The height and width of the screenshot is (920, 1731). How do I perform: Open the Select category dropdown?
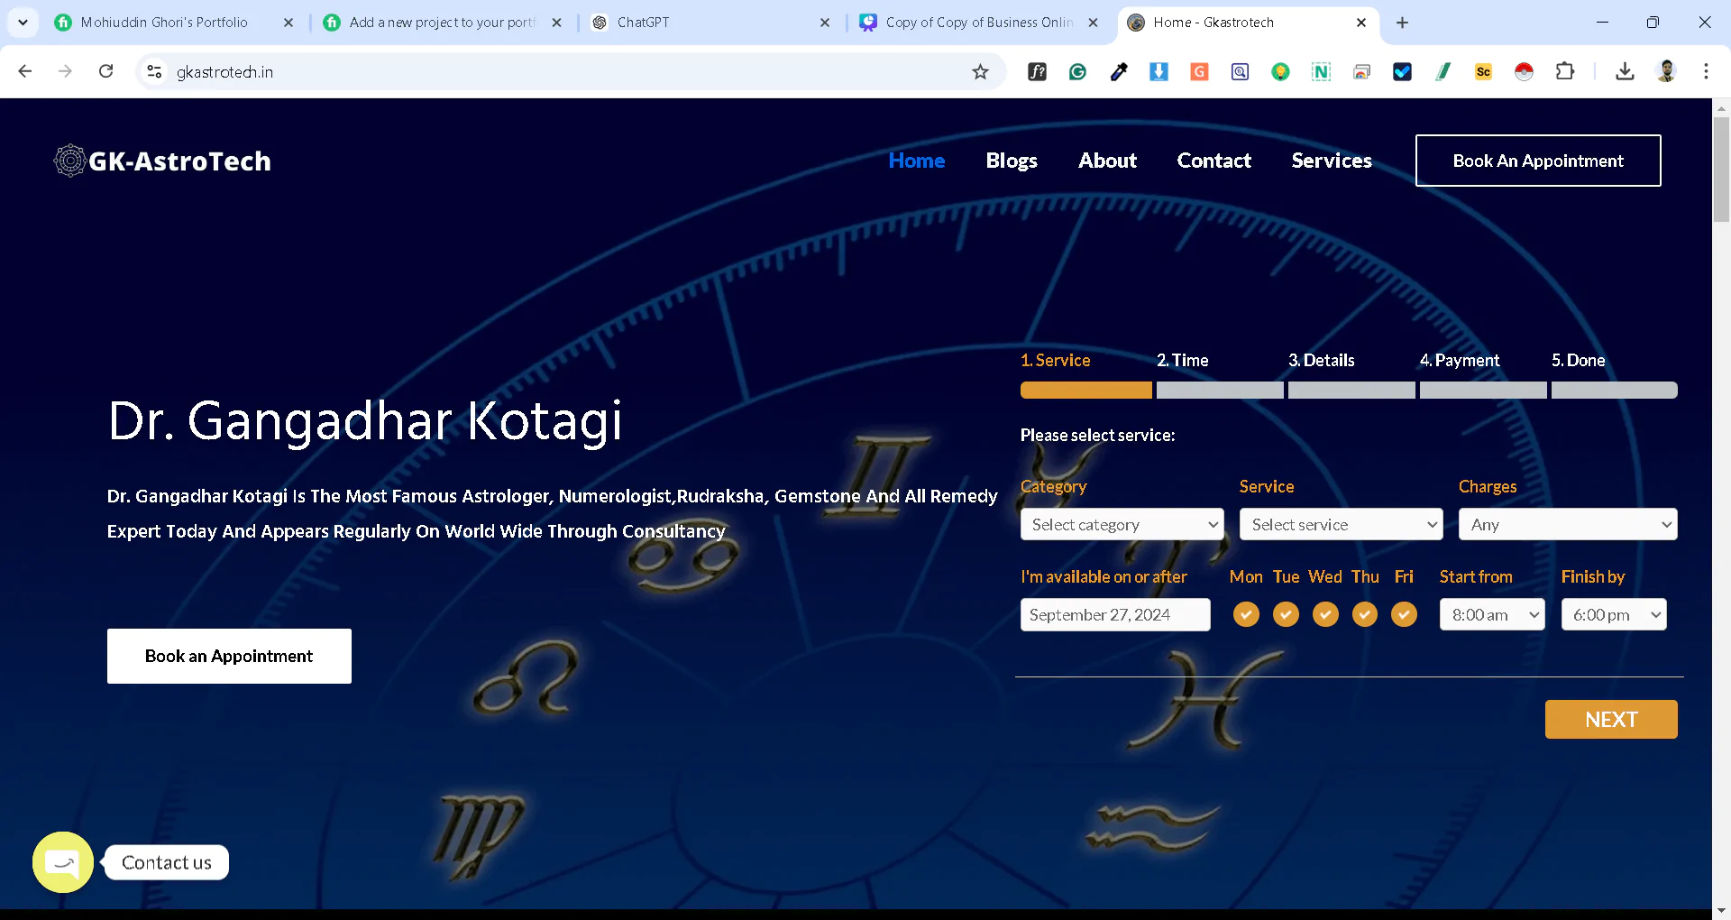click(x=1121, y=524)
